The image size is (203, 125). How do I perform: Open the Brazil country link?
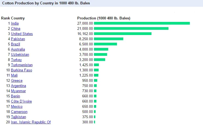pyautogui.click(x=15, y=44)
